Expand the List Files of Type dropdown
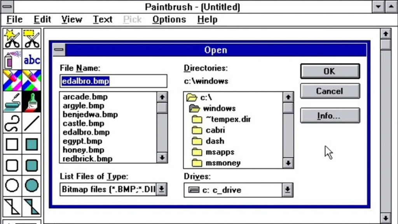The width and height of the screenshot is (398, 224). [x=161, y=189]
